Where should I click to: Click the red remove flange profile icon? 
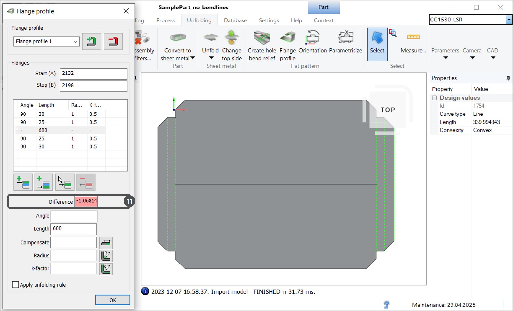tap(113, 41)
